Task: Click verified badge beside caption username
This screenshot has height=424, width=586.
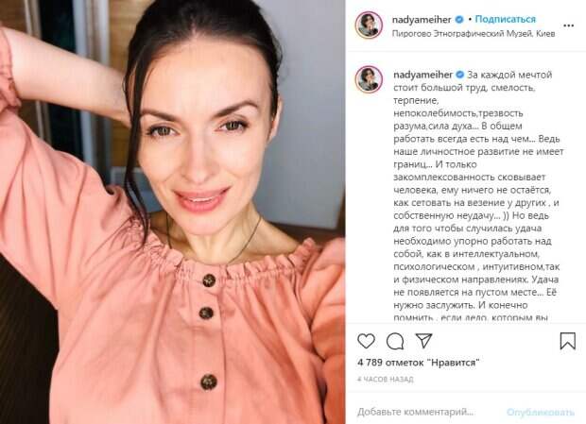Action: 460,75
